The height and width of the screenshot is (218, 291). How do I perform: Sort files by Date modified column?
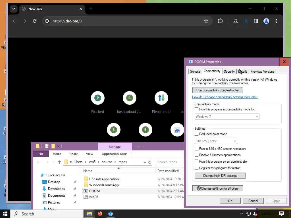point(168,171)
